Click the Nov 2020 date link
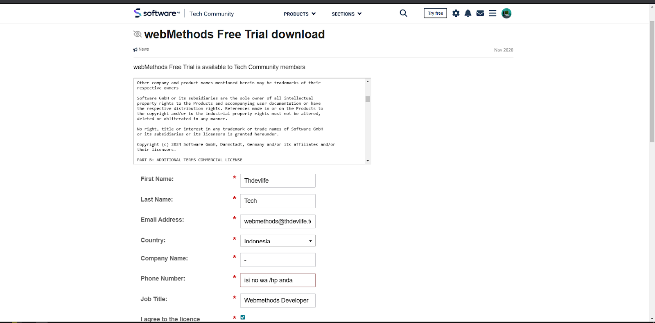The width and height of the screenshot is (655, 323). pos(504,50)
